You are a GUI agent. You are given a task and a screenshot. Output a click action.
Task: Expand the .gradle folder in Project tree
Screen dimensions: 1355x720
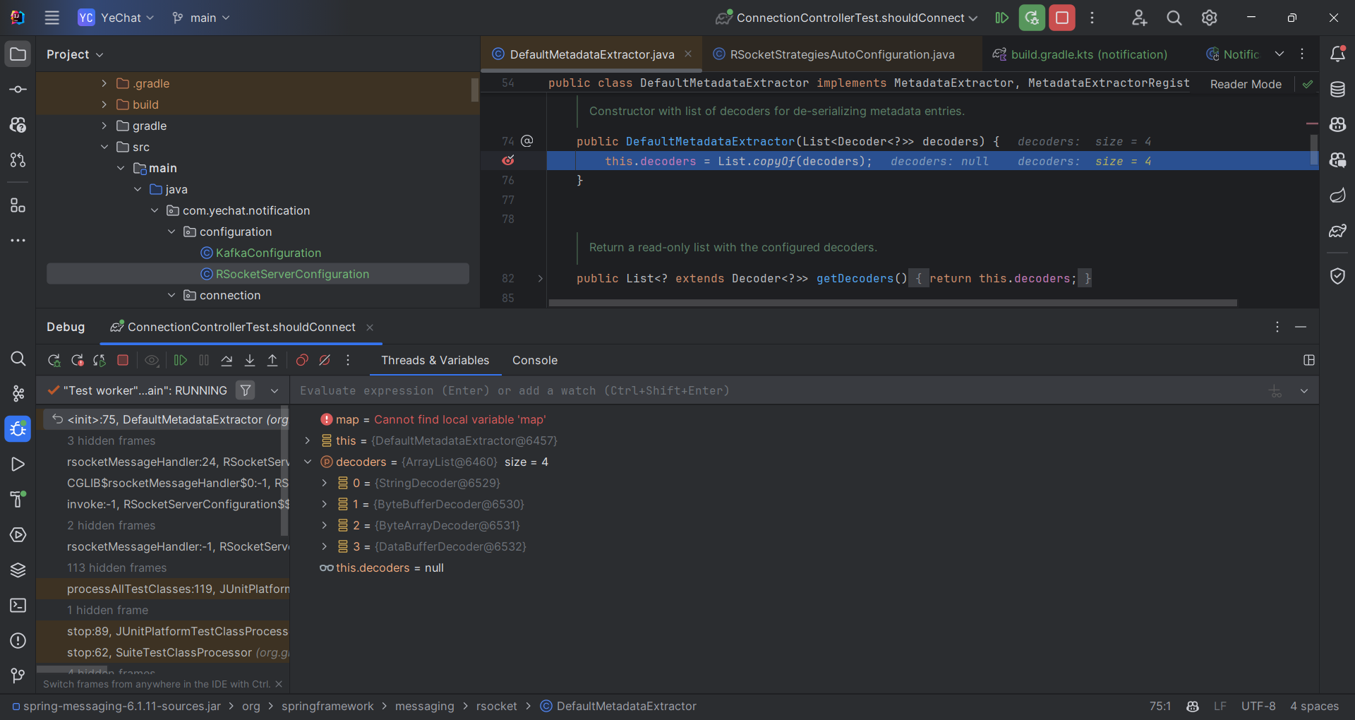coord(104,83)
